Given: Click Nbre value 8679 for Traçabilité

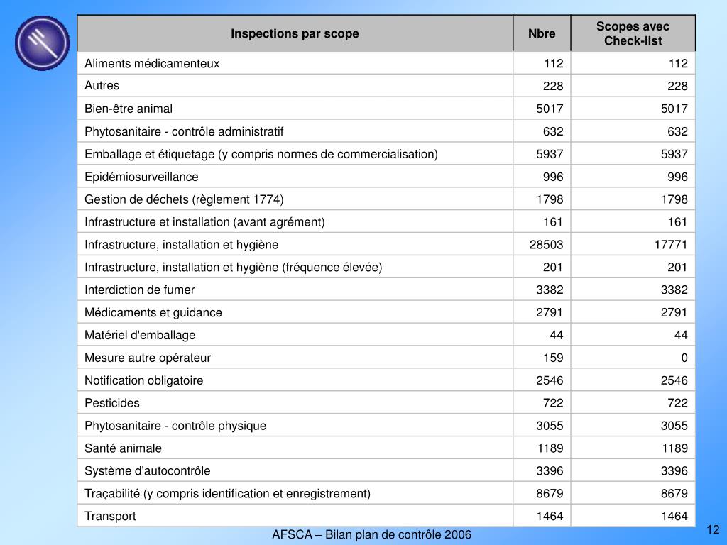Looking at the screenshot, I should click(550, 494).
